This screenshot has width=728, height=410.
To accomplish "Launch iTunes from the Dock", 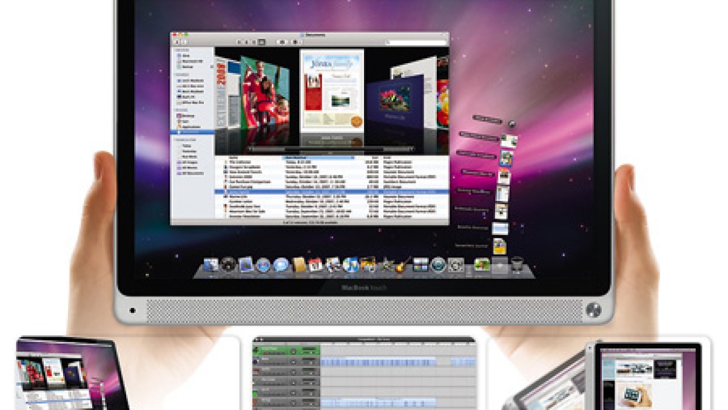I will coord(351,265).
